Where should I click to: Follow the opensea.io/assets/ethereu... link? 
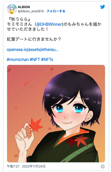pyautogui.click(x=33, y=50)
